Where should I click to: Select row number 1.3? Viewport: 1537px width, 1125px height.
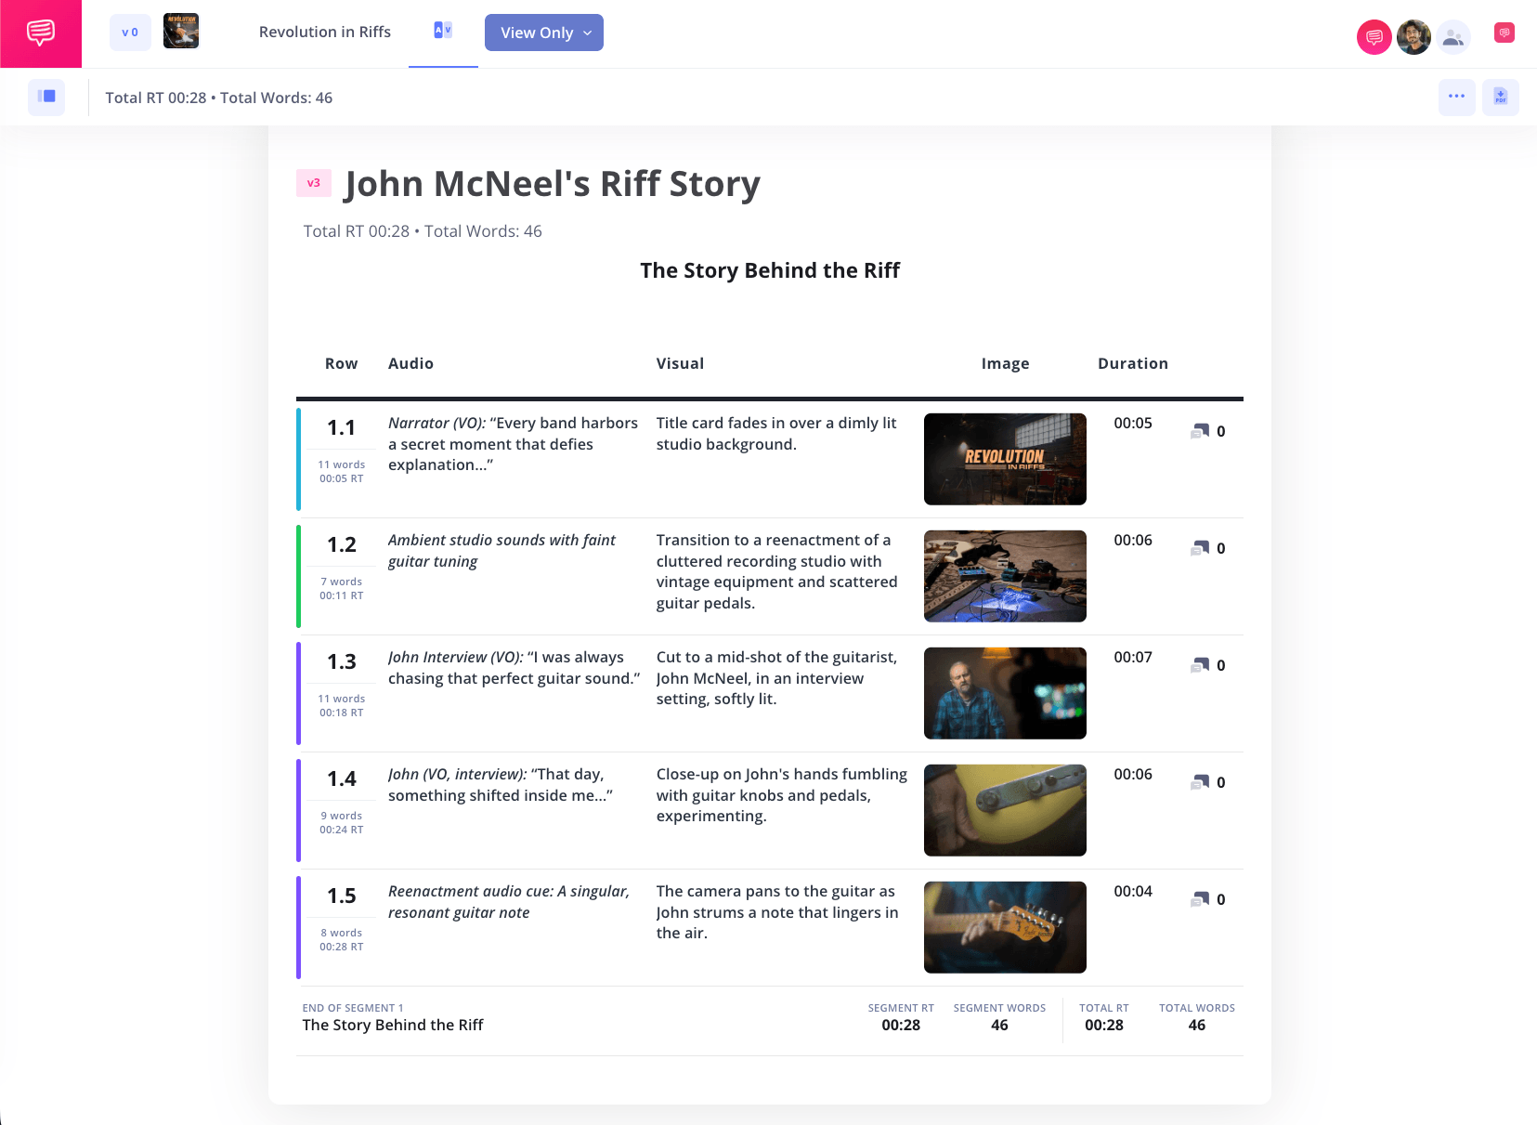(342, 661)
